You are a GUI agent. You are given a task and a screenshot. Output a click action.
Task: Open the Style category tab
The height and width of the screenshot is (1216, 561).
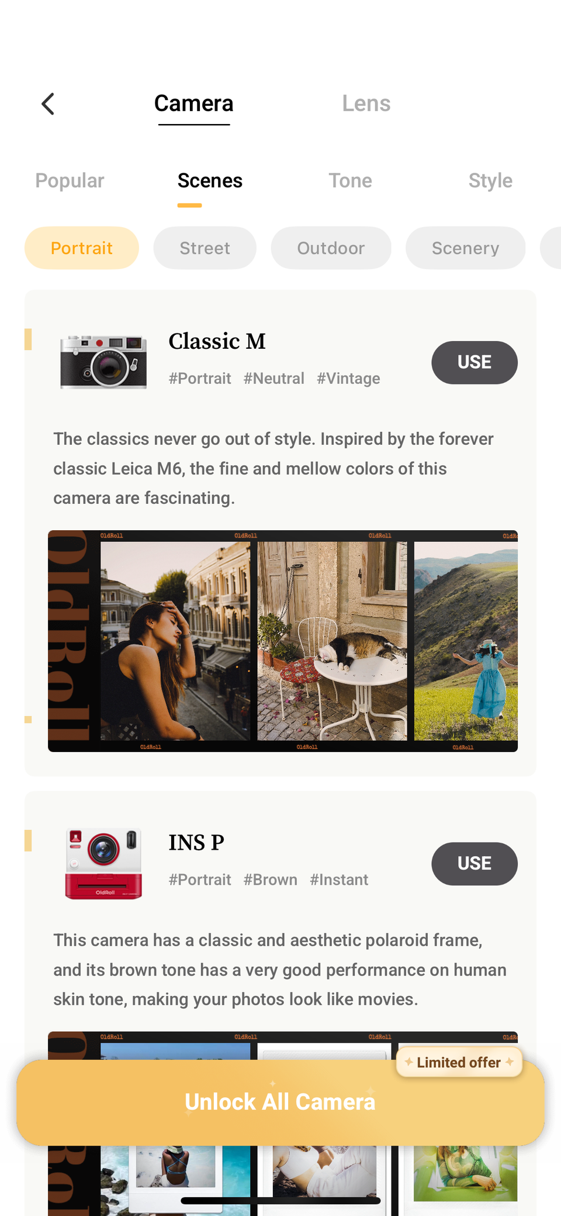tap(490, 181)
